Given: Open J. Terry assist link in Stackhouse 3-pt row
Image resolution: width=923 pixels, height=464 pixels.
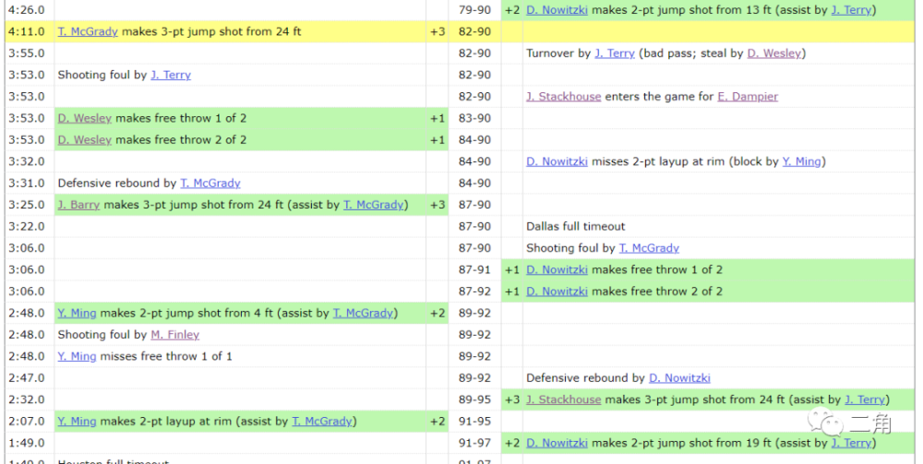Looking at the screenshot, I should [865, 400].
